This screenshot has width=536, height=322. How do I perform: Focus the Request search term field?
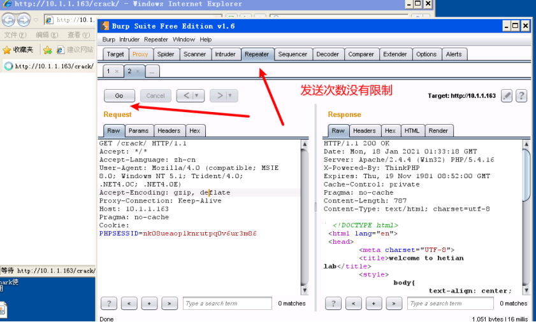pyautogui.click(x=228, y=303)
